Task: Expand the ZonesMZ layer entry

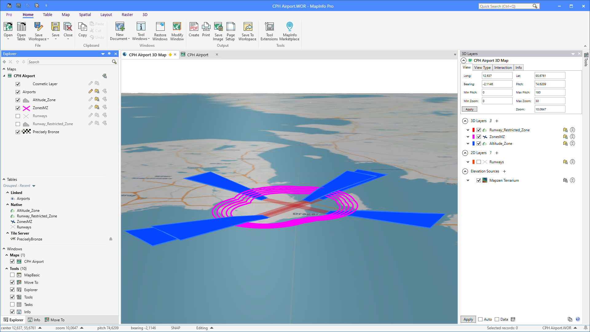Action: point(468,136)
